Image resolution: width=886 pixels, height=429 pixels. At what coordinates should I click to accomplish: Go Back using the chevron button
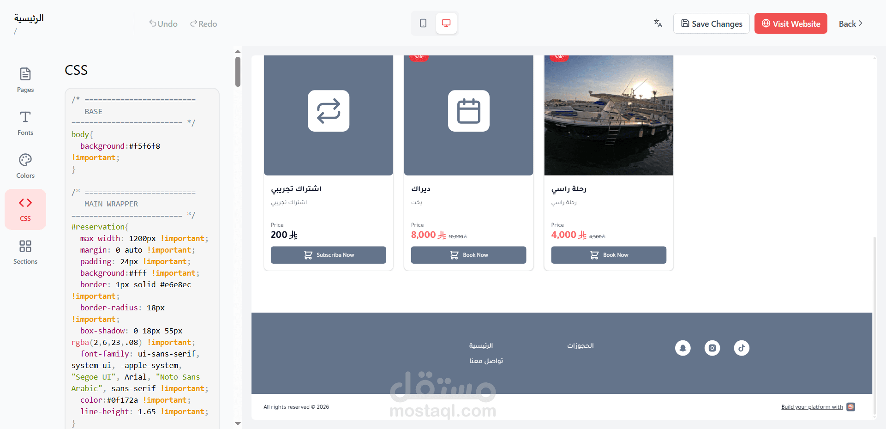point(850,24)
